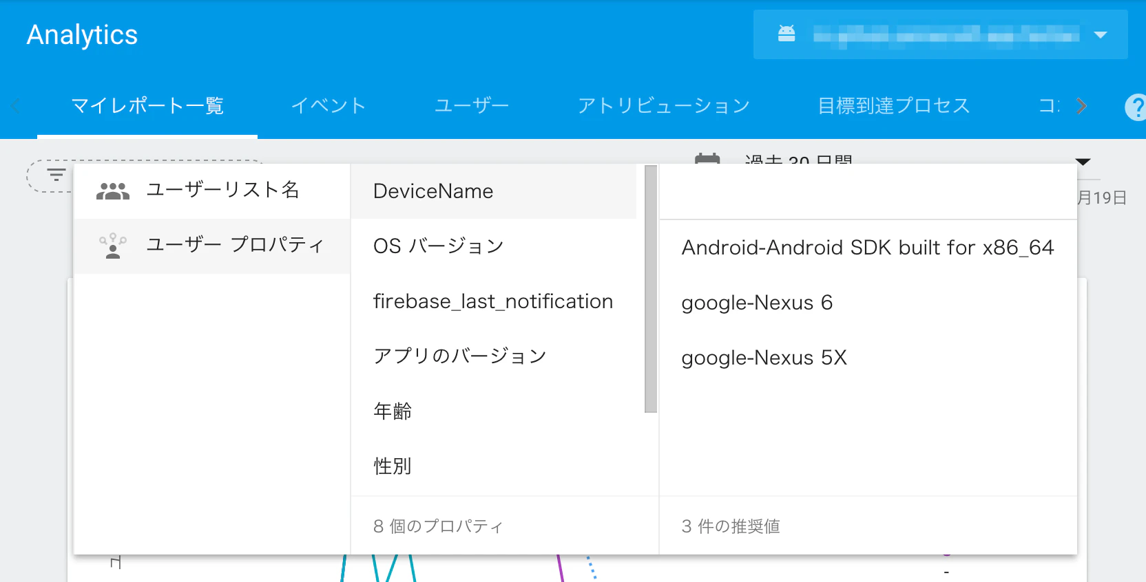Choose 性別 property
The width and height of the screenshot is (1146, 582).
point(494,466)
